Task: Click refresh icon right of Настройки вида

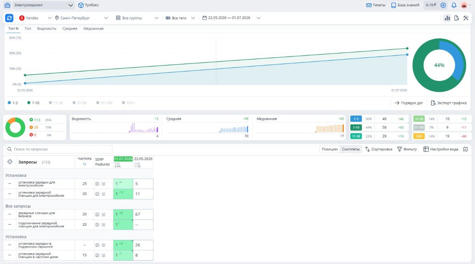Action: [465, 149]
